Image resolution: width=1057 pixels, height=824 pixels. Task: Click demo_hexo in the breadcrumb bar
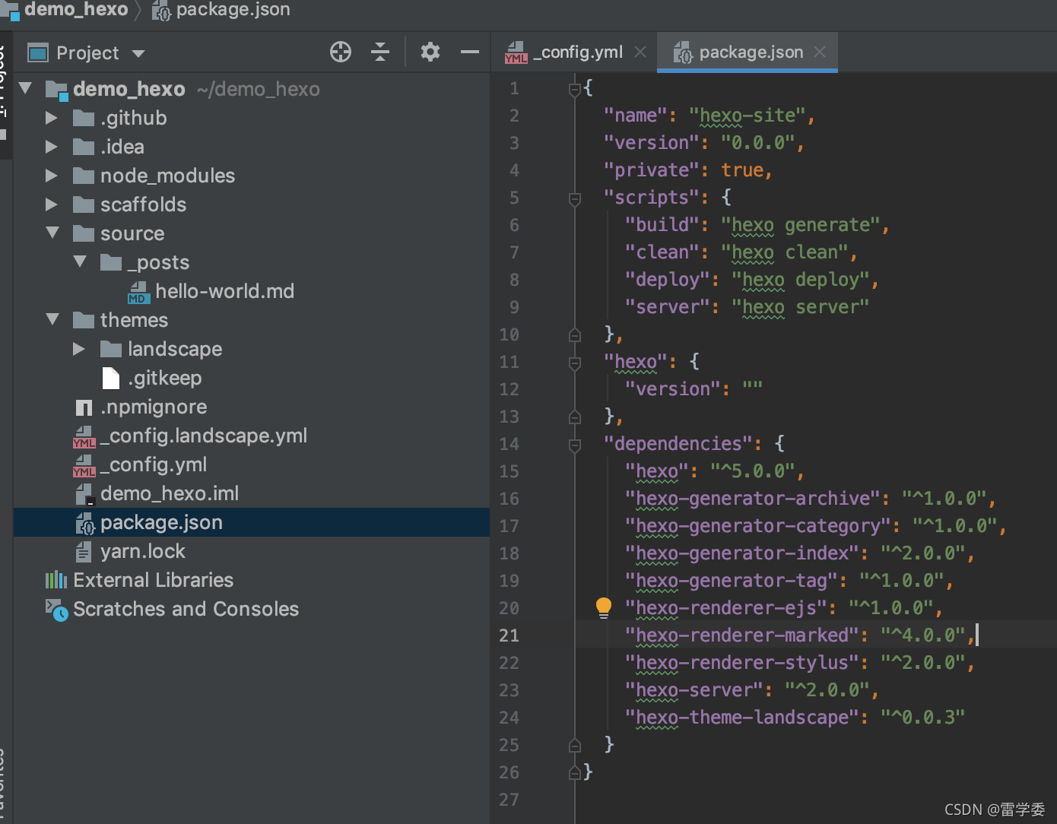coord(76,9)
